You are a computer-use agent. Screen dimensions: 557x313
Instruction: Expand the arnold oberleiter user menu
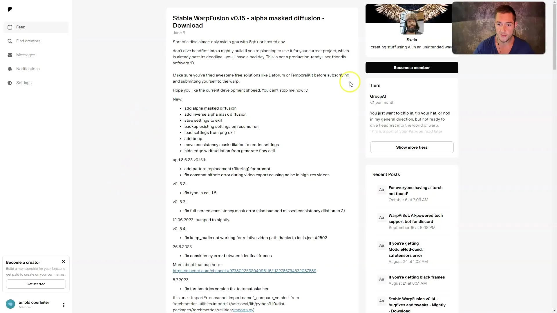point(64,305)
